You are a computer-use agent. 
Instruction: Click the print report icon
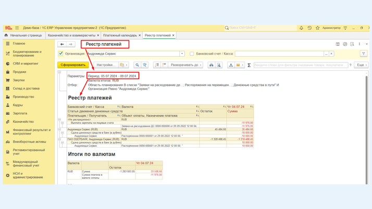point(211,65)
